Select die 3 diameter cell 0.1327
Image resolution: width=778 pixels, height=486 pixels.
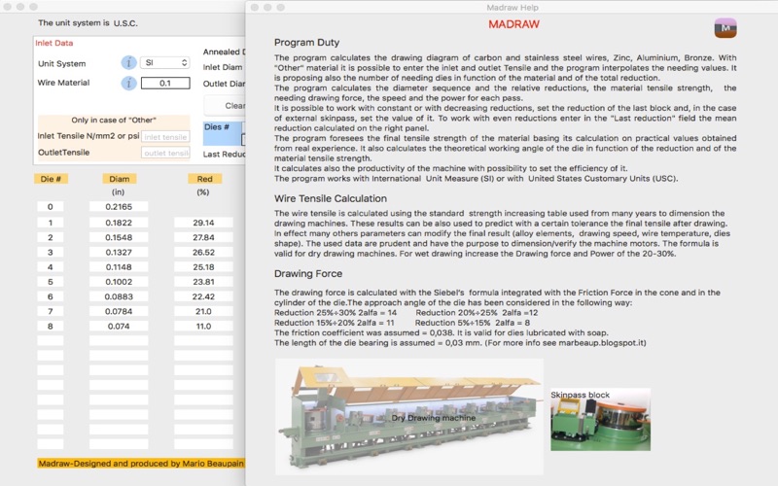[x=119, y=253]
